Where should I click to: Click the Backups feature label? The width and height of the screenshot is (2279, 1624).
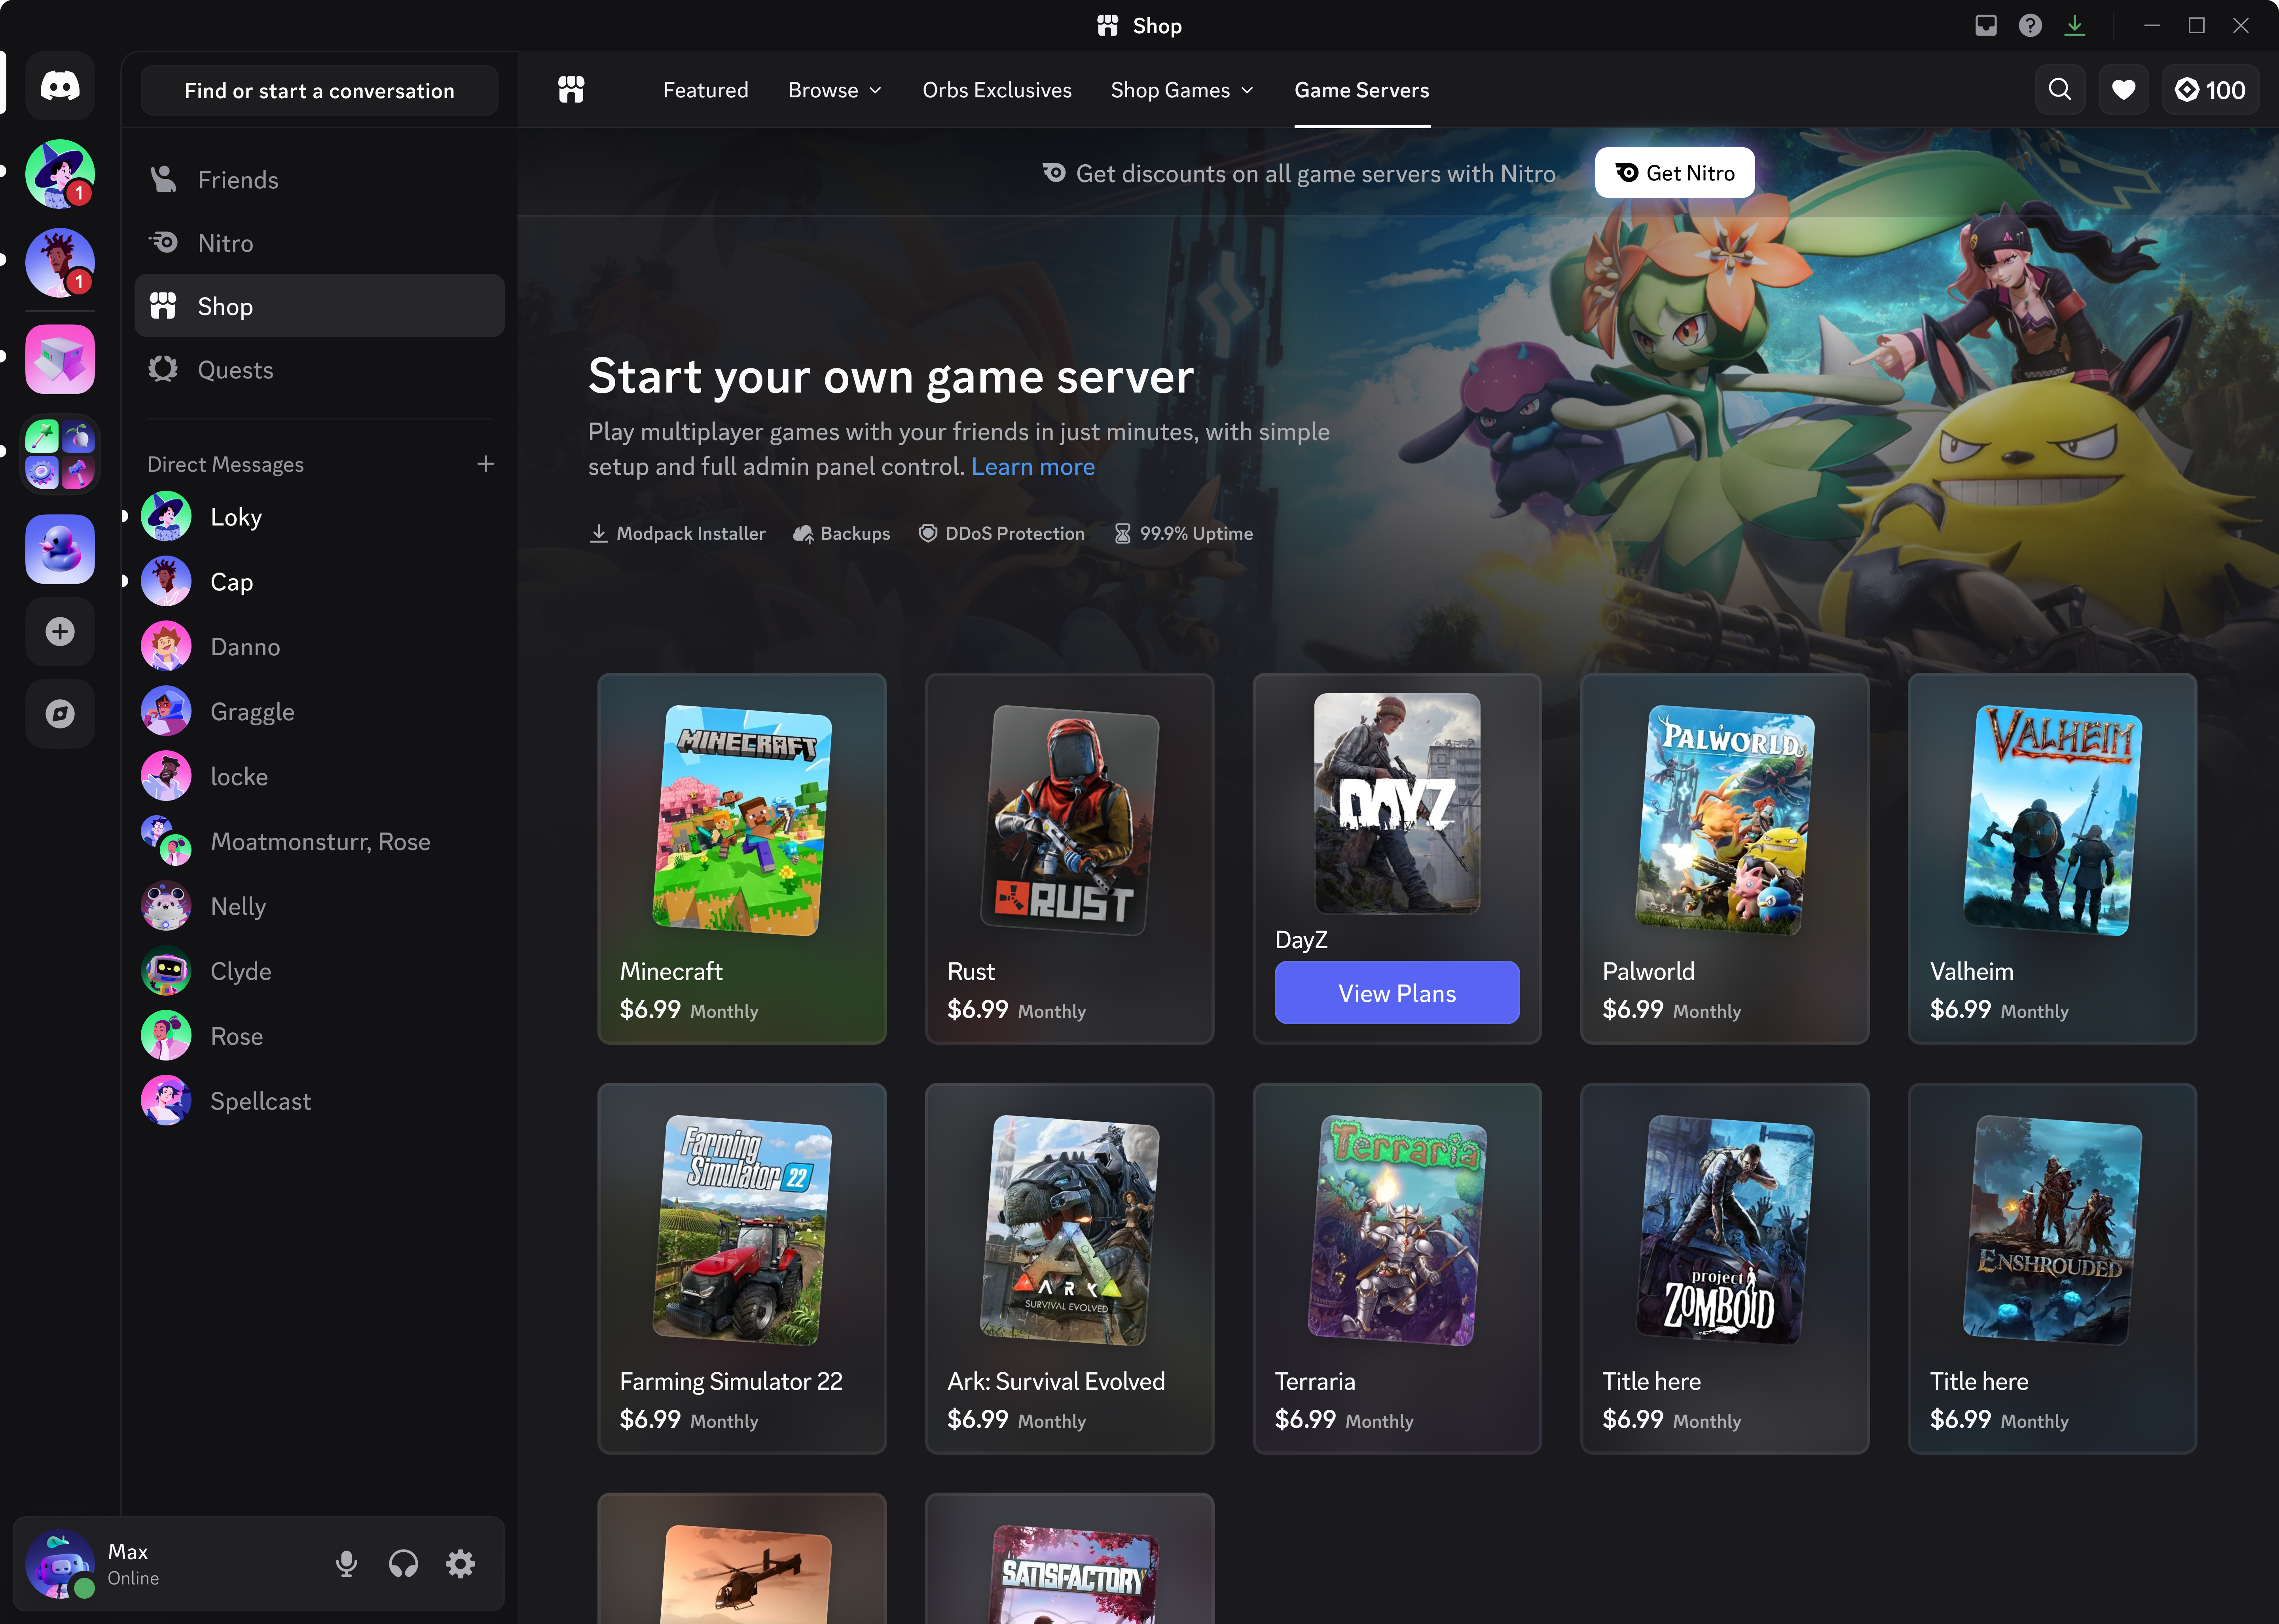(x=842, y=534)
